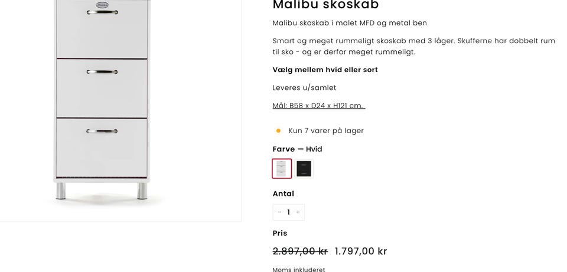
Task: Click the middle drawer handle in photo
Action: point(102,72)
